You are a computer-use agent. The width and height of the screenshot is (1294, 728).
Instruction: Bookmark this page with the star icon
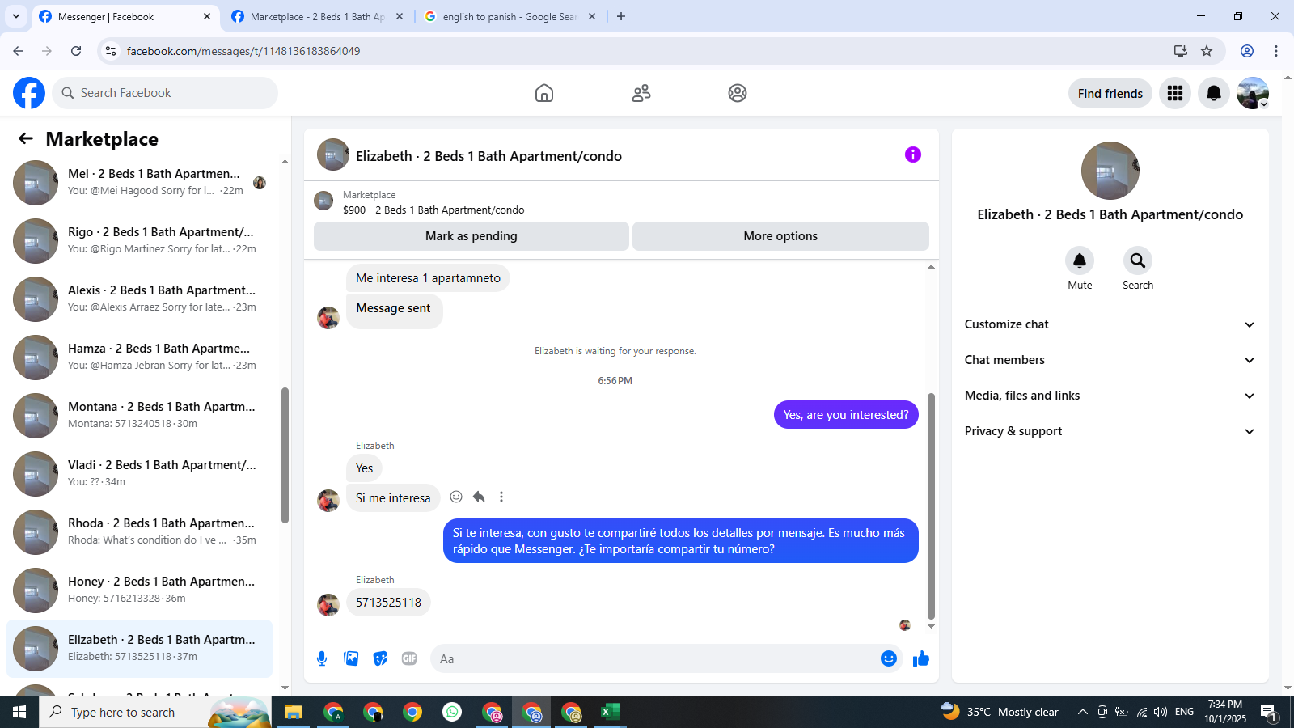point(1207,51)
